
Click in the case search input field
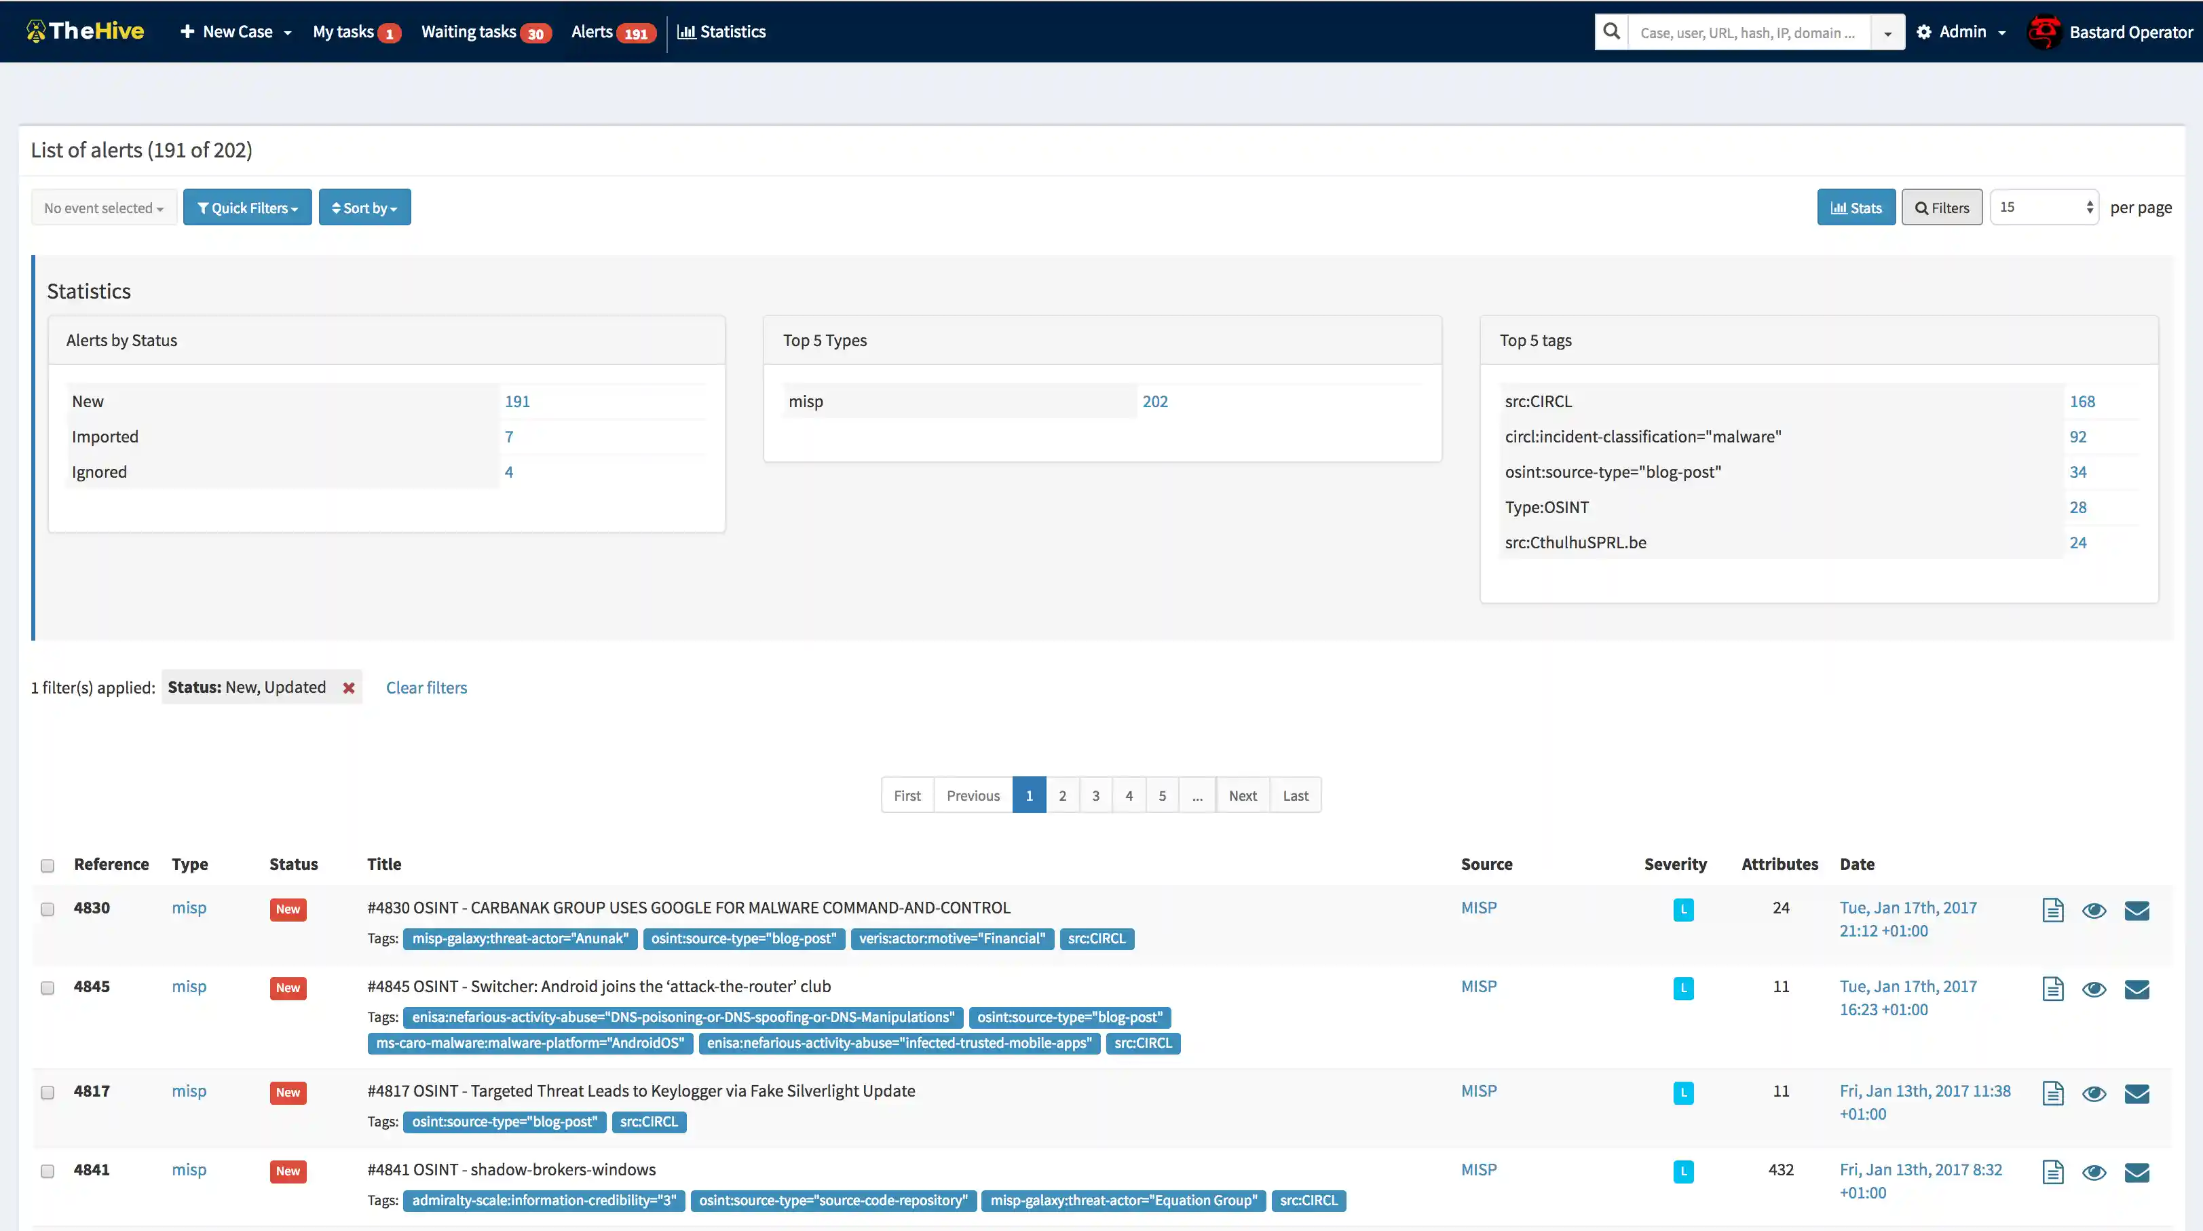pos(1748,33)
